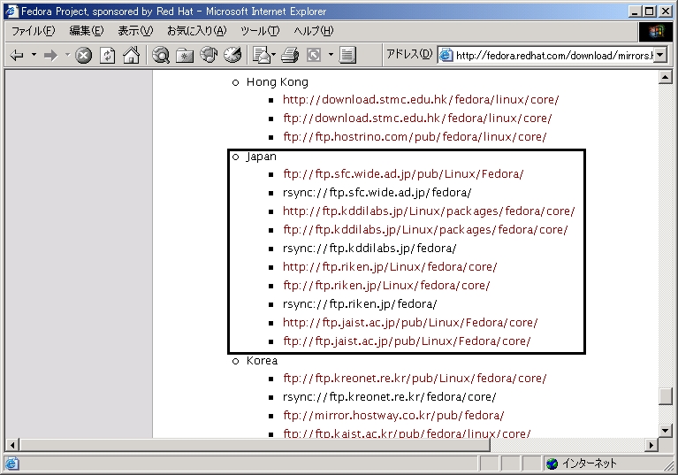Open ftp://ftp.kddilabs.jp Linux packages link
Screen dimensions: 678x475
(x=425, y=230)
